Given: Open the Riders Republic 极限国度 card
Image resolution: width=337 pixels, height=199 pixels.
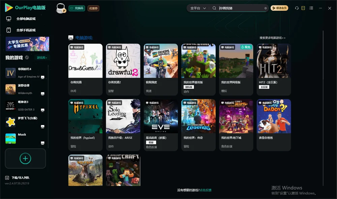Looking at the screenshot, I should tap(161, 70).
